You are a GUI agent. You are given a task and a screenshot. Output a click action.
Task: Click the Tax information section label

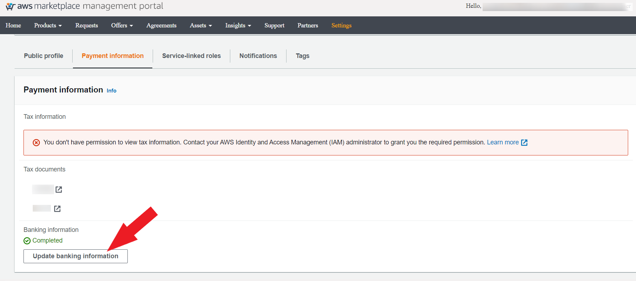[x=44, y=117]
